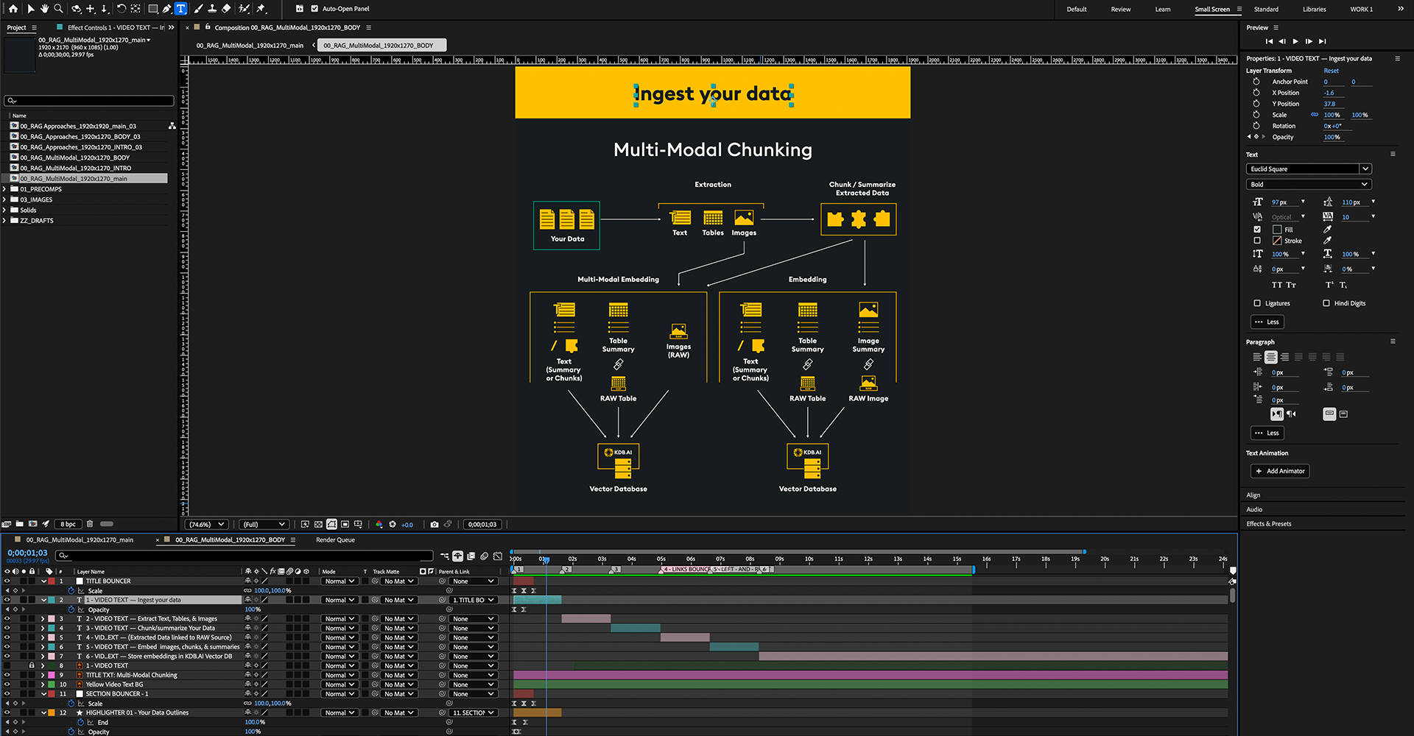Viewport: 1414px width, 736px height.
Task: Select the Hand tool in toolbar
Action: click(x=44, y=9)
